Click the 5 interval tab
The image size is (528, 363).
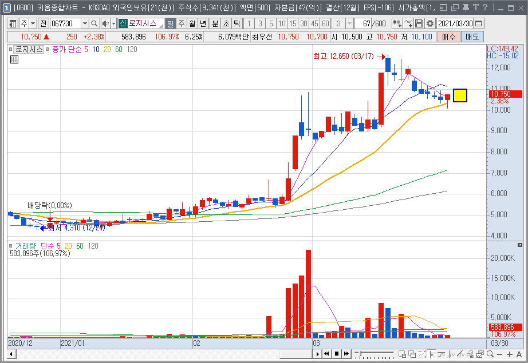271,23
